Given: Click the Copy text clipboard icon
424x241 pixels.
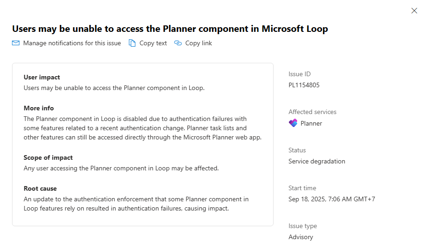Looking at the screenshot, I should coord(132,43).
